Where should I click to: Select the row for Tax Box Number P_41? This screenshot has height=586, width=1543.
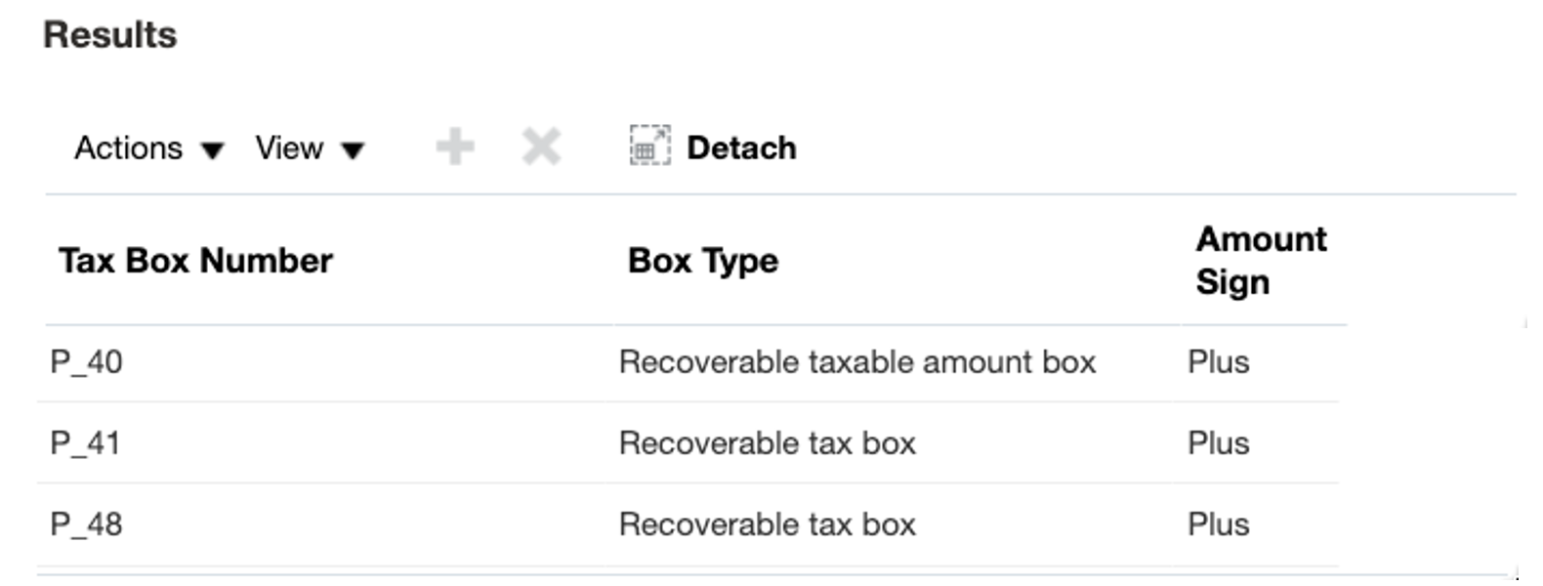pos(83,441)
